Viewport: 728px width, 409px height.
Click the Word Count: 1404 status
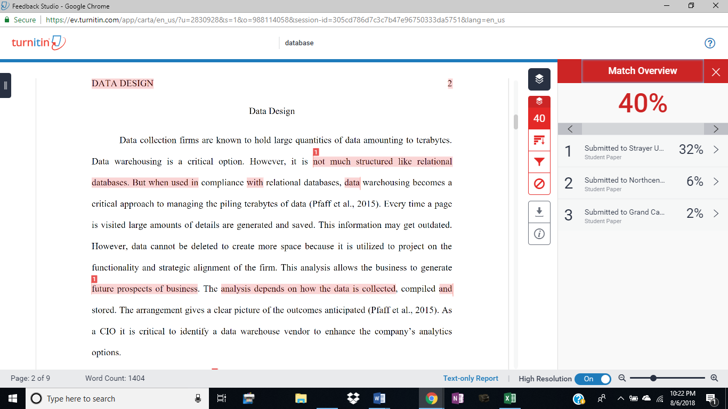pos(115,378)
